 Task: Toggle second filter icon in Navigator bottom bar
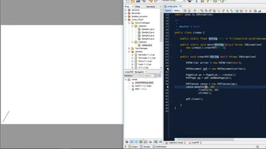(131, 142)
